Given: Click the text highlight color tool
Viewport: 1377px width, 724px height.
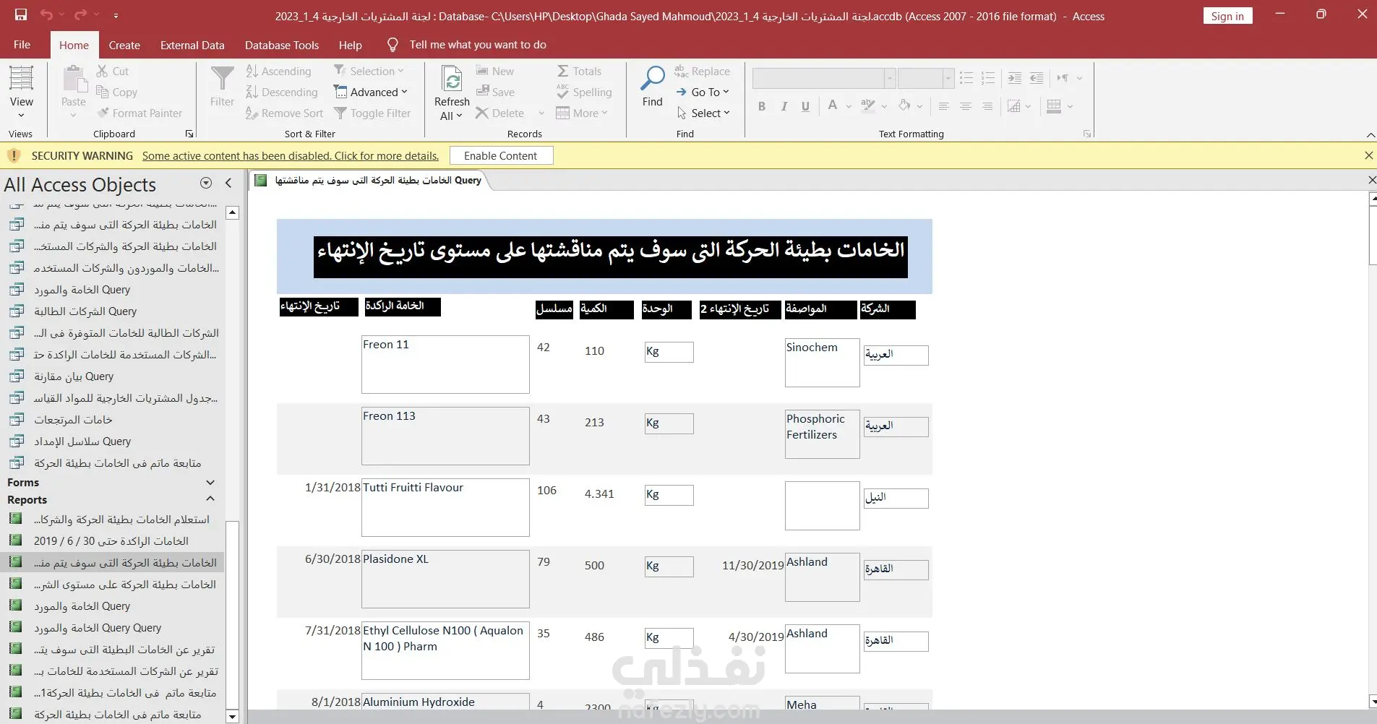Looking at the screenshot, I should [868, 106].
